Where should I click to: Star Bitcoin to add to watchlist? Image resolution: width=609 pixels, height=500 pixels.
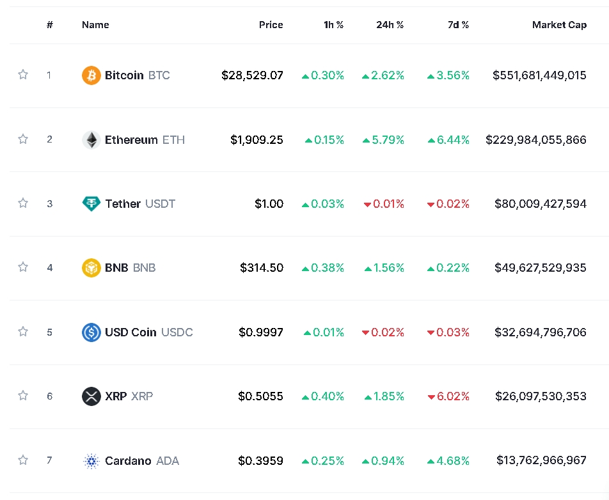[23, 75]
